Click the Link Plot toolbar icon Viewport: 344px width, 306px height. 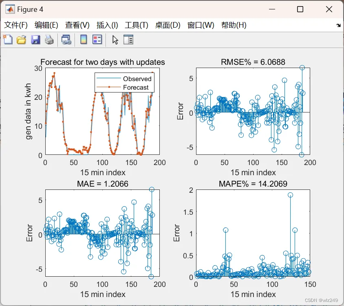pos(66,40)
